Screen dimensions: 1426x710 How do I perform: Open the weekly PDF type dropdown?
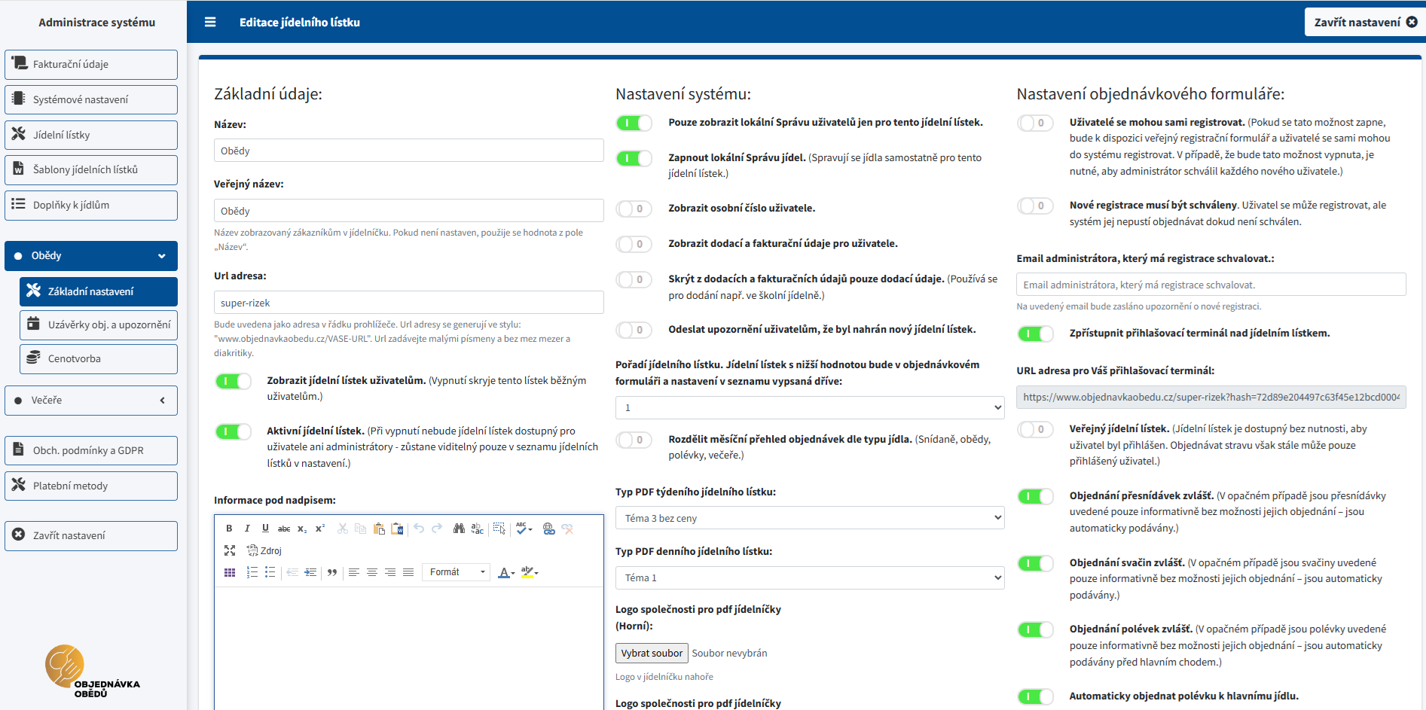click(x=809, y=518)
